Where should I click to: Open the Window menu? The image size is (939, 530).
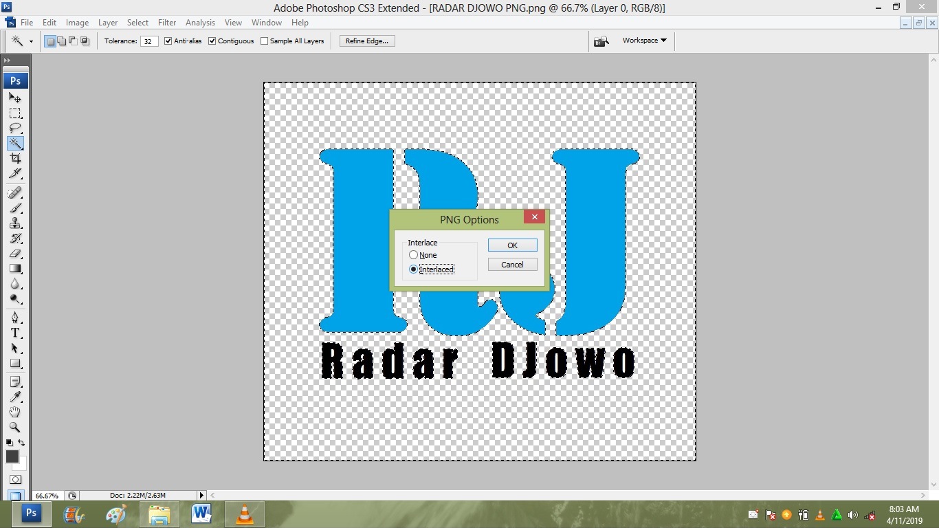point(267,23)
